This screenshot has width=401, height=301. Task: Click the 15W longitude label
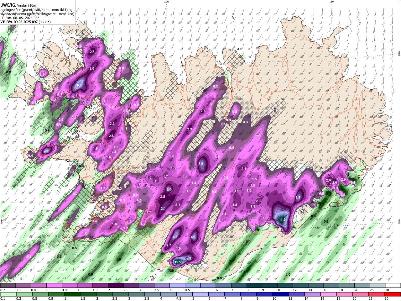click(332, 2)
